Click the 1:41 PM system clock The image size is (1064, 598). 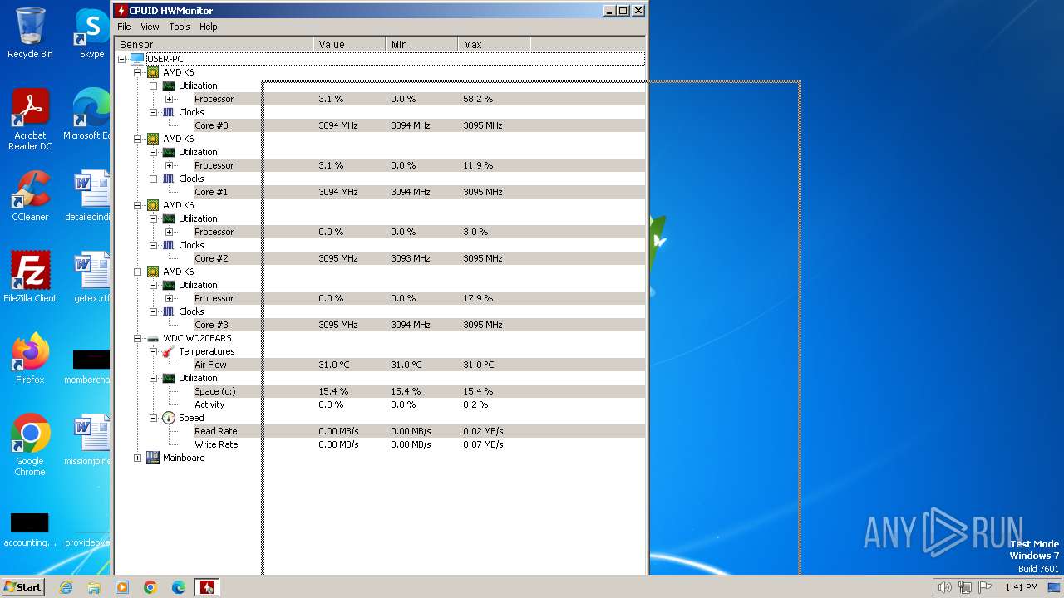[x=1021, y=587]
